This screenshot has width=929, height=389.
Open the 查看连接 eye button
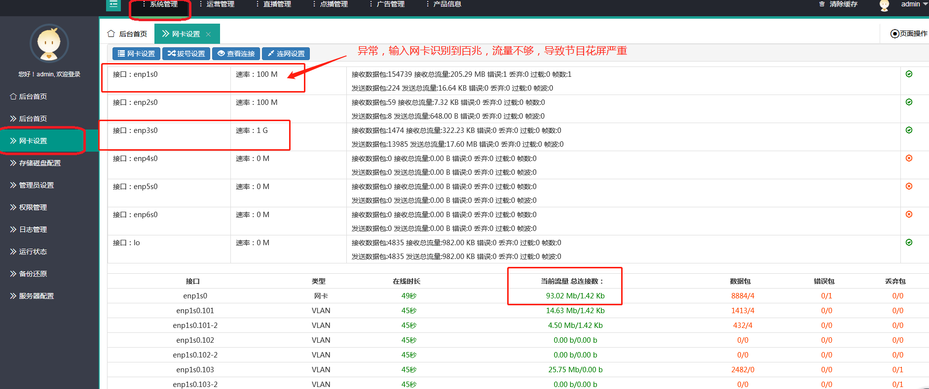pos(236,54)
